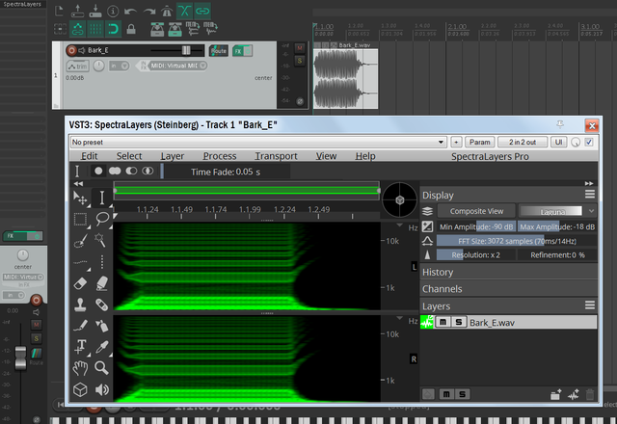Choose the Brush selection tool
This screenshot has width=617, height=424.
(x=81, y=240)
